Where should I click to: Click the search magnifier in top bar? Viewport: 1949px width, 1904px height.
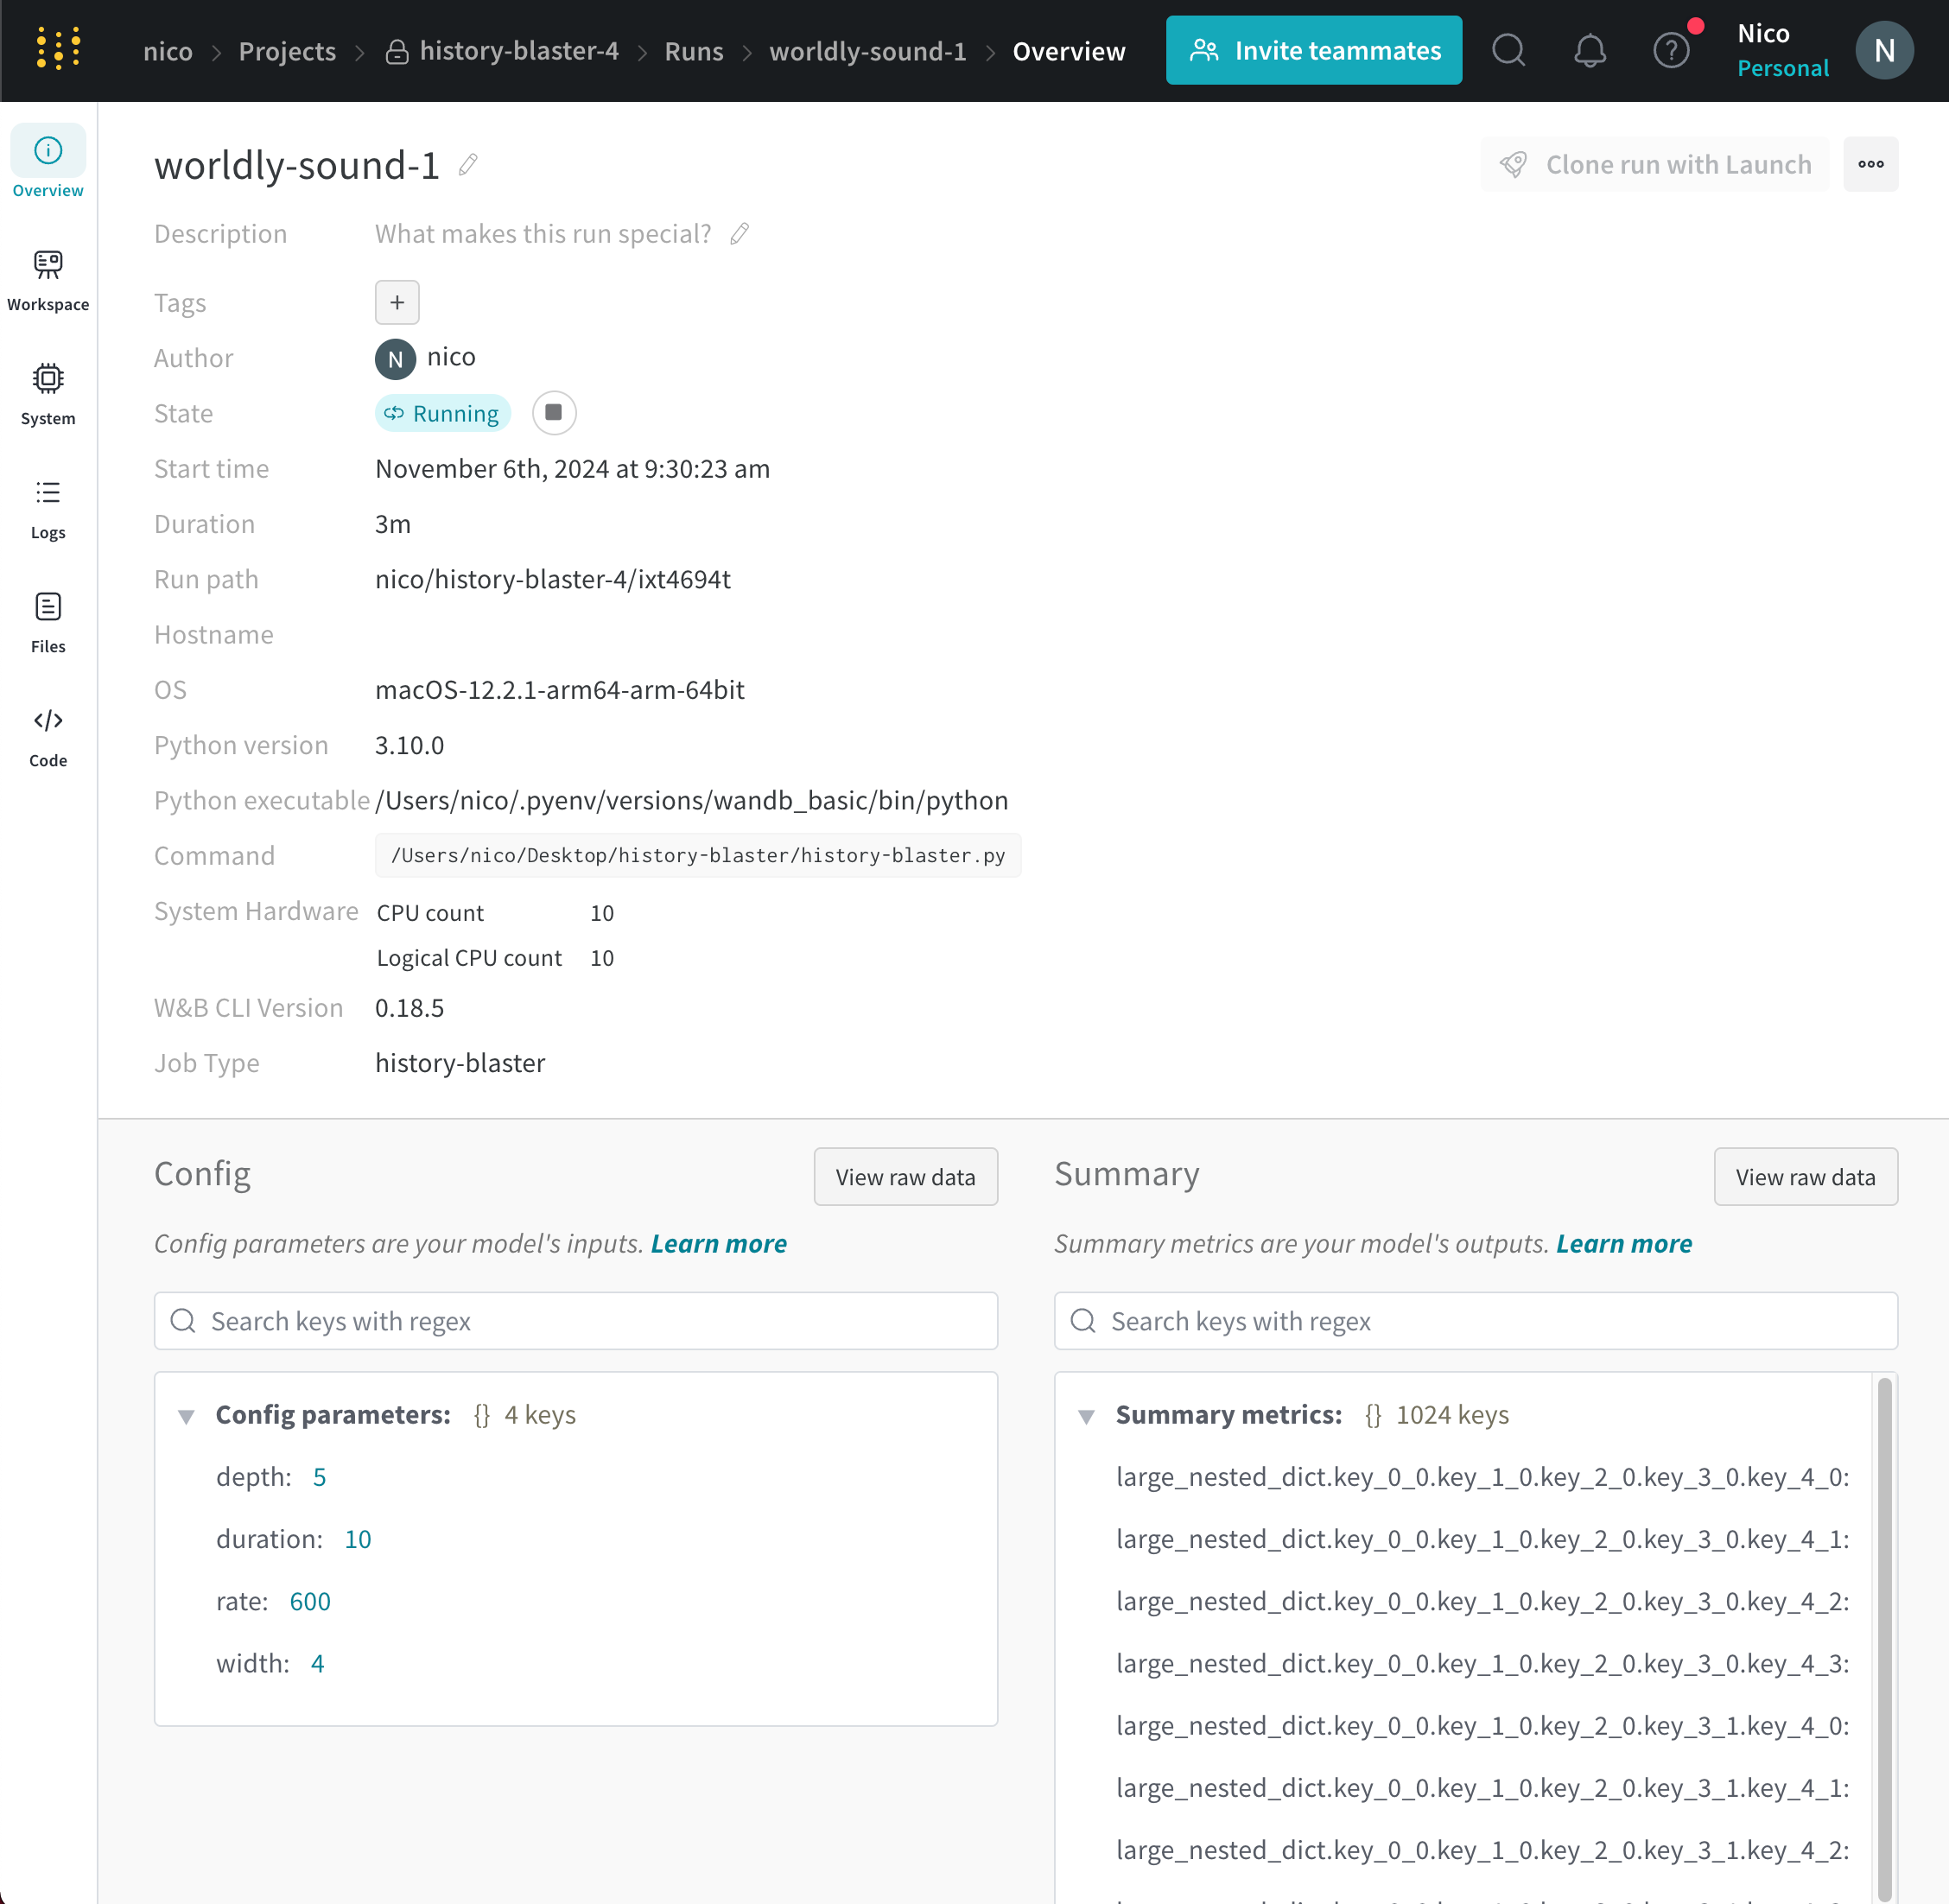point(1508,50)
